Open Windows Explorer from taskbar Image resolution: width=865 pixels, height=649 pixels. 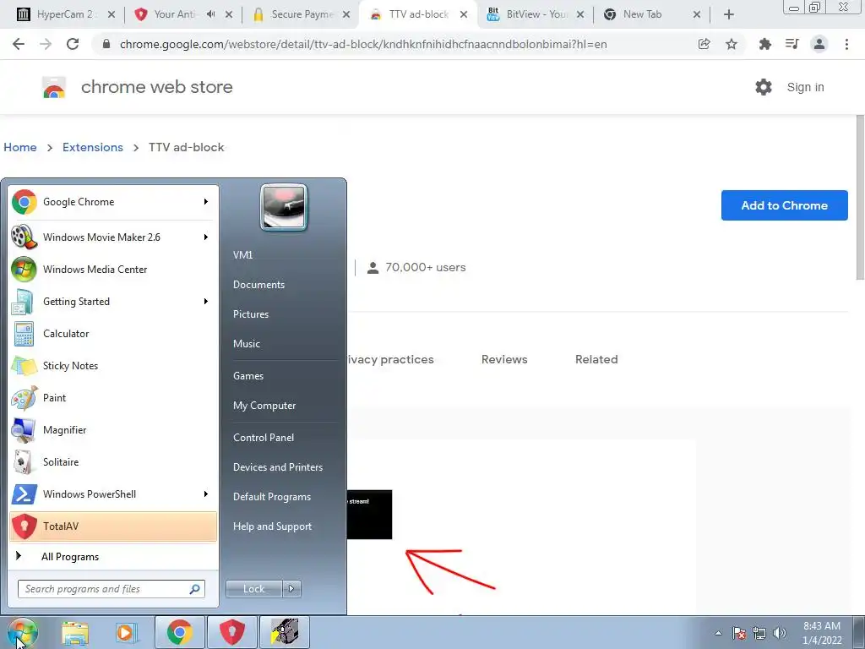[x=75, y=633]
